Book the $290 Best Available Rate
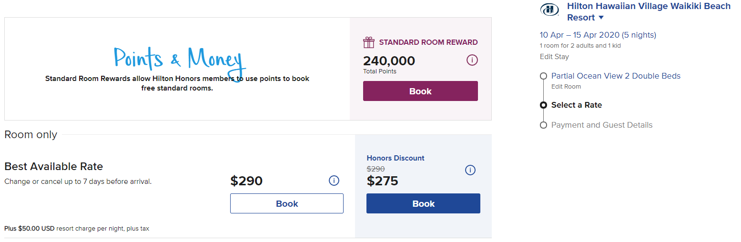Viewport: 741px width, 242px height. pos(287,203)
